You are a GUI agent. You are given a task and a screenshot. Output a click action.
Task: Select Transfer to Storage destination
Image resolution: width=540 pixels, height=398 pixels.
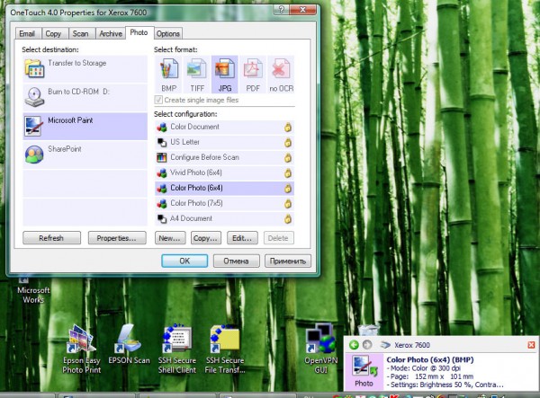tap(85, 69)
